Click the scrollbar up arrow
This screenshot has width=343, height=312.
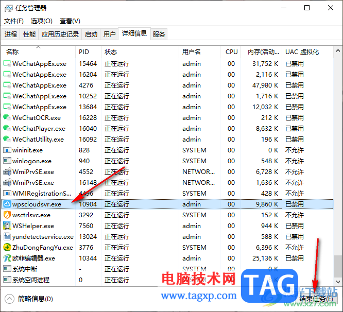338,51
